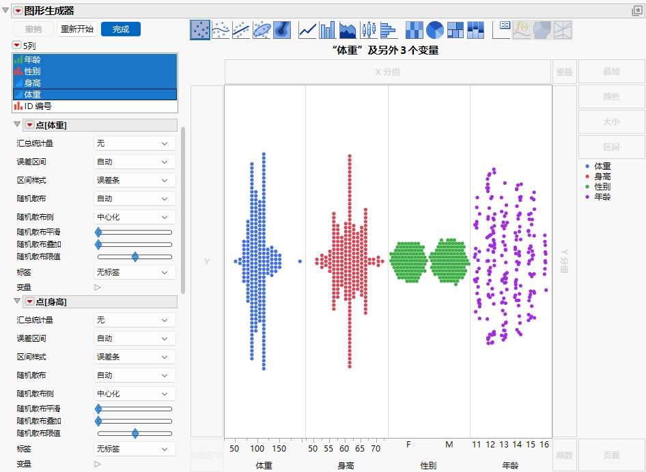The image size is (646, 472).
Task: Open 随机散布侧 dropdown in 点[体重]
Action: coord(135,217)
